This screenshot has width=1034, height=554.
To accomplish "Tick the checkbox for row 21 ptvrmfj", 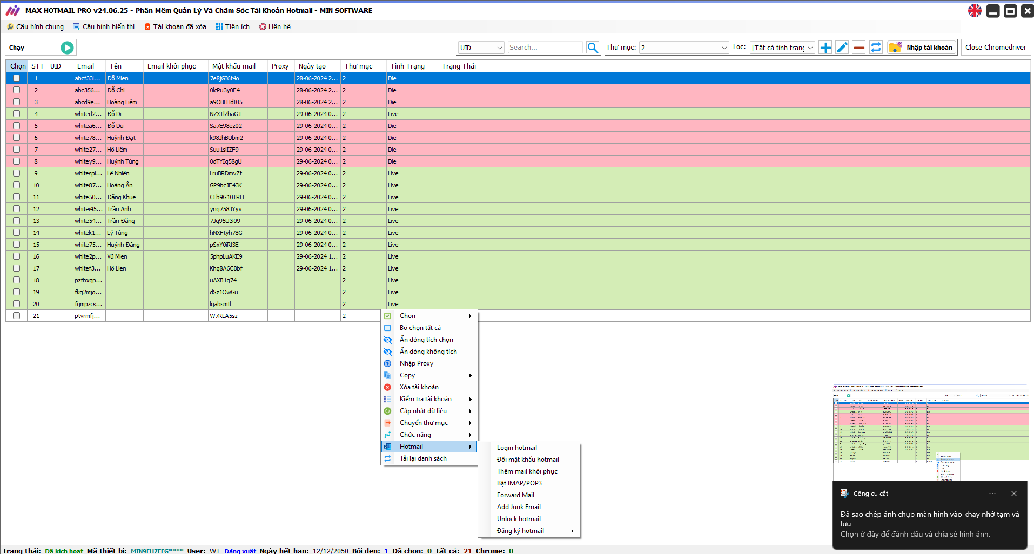I will point(17,316).
